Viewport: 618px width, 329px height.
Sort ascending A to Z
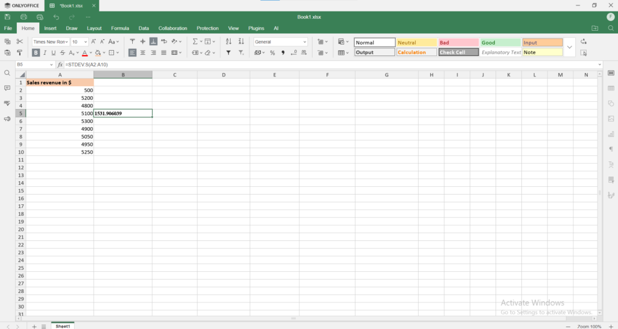[x=229, y=42]
